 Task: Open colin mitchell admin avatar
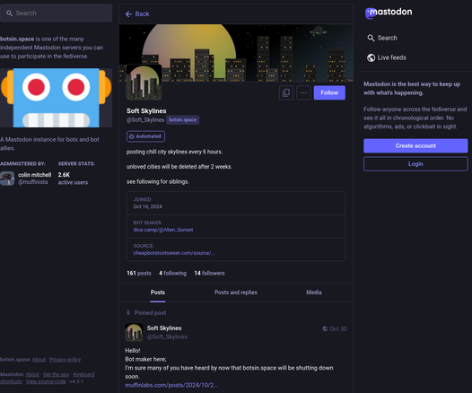(x=7, y=179)
